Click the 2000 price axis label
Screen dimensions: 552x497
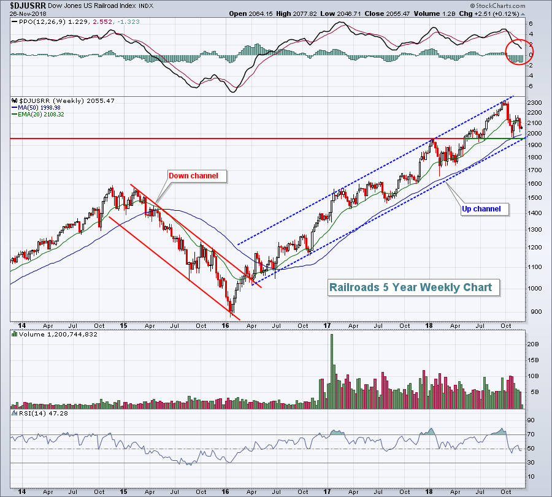[x=534, y=134]
